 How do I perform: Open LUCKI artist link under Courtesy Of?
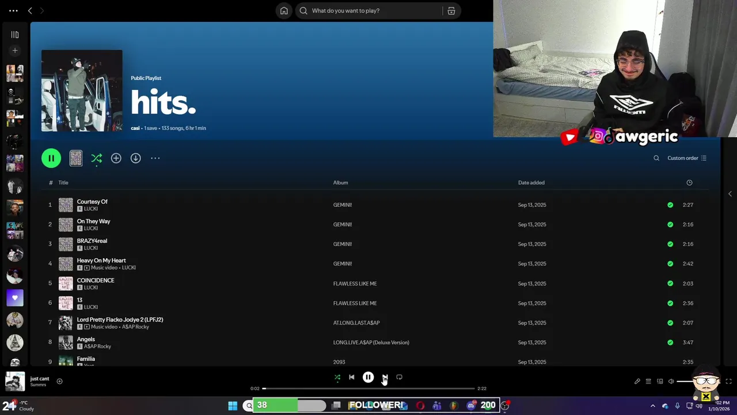coord(91,209)
